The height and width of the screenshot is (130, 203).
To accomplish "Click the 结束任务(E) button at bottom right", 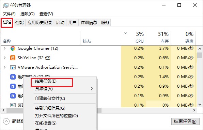I will point(185,121).
